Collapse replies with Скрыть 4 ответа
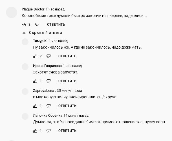Viewport: 172px width, 141px height. [x=42, y=32]
